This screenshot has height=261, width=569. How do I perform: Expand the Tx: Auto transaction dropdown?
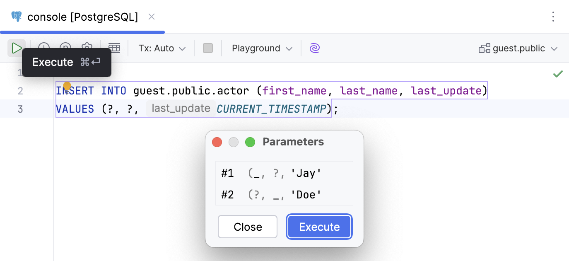coord(162,48)
